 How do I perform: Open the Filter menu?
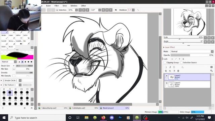click(x=56, y=6)
